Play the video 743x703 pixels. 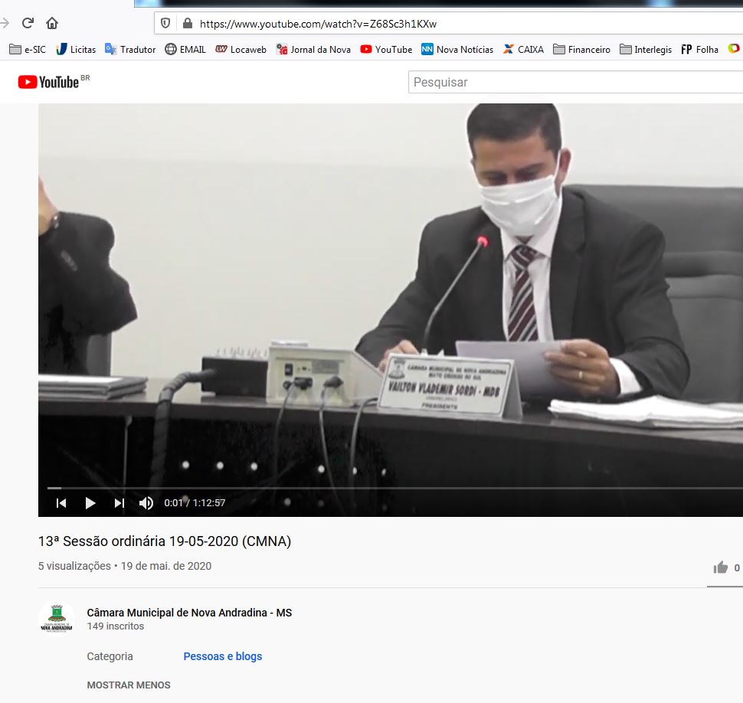pyautogui.click(x=90, y=503)
